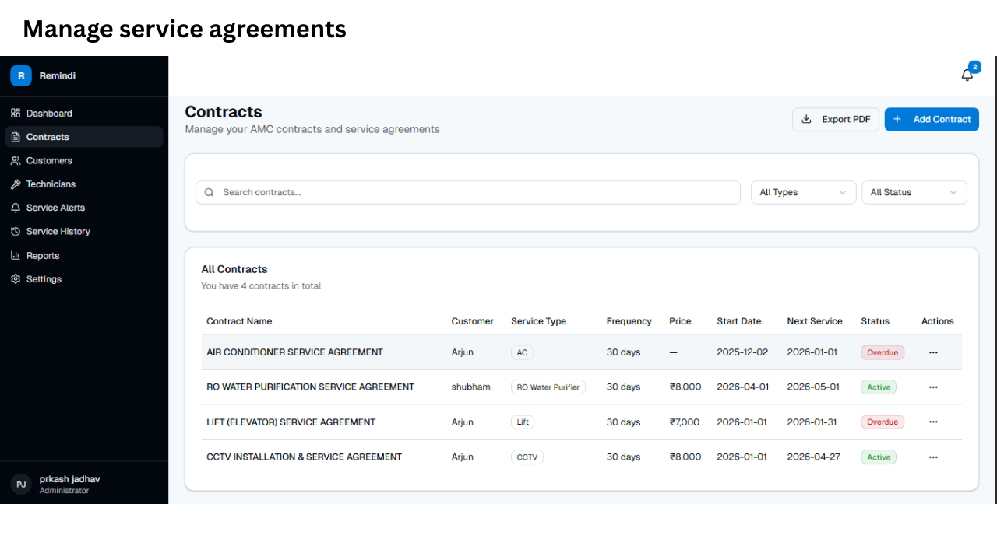997x560 pixels.
Task: Click the Service History clock icon
Action: (x=16, y=232)
